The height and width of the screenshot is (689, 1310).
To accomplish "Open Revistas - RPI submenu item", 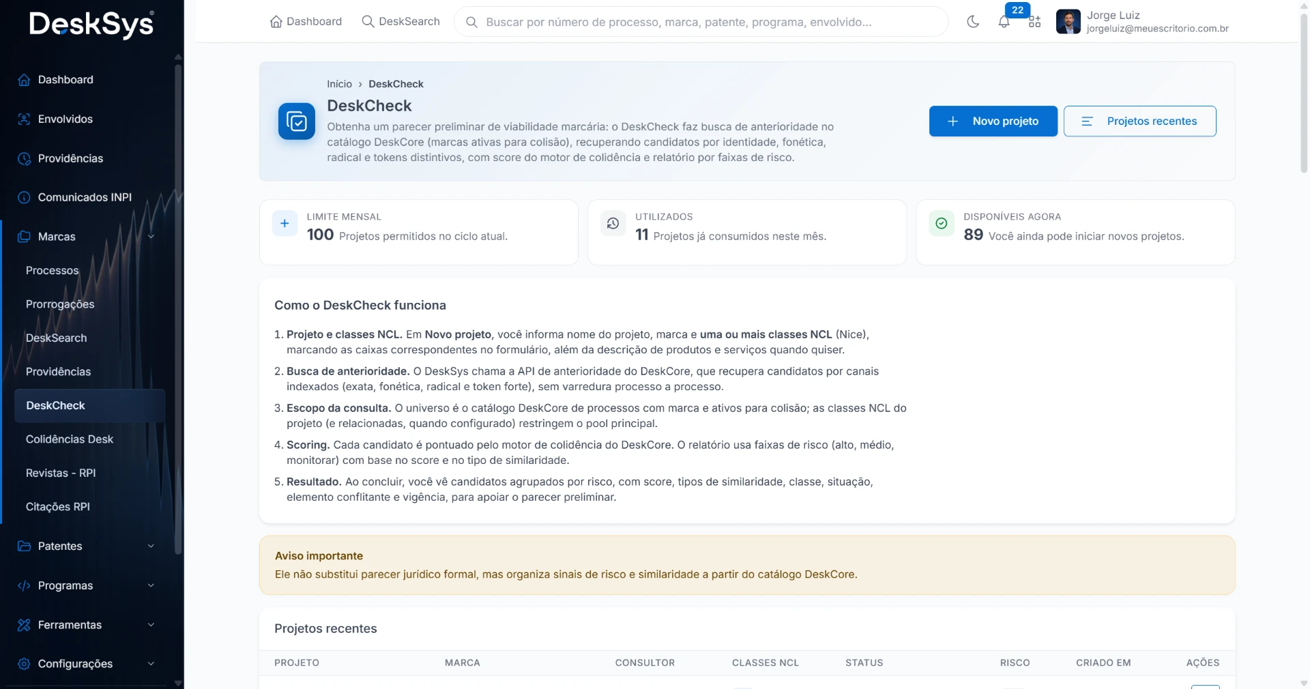I will [61, 473].
